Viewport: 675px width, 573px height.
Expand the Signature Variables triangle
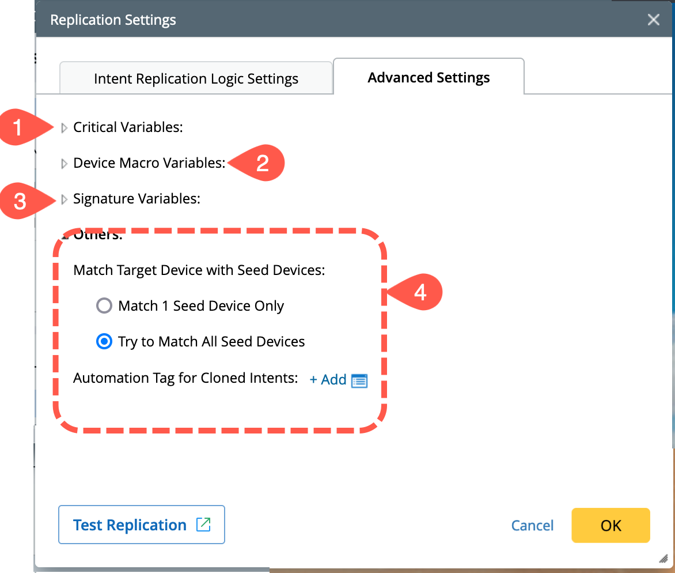coord(65,199)
